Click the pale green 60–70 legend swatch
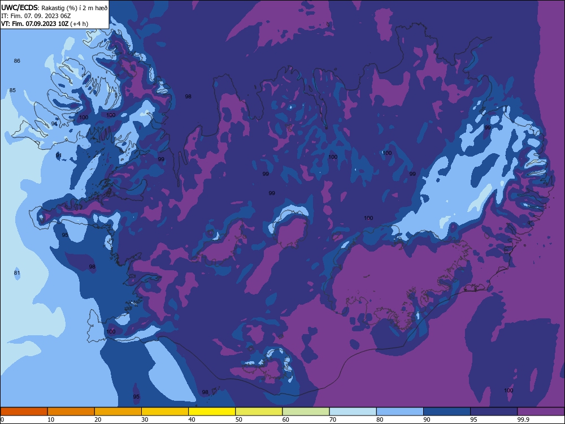The width and height of the screenshot is (565, 424). pyautogui.click(x=306, y=412)
